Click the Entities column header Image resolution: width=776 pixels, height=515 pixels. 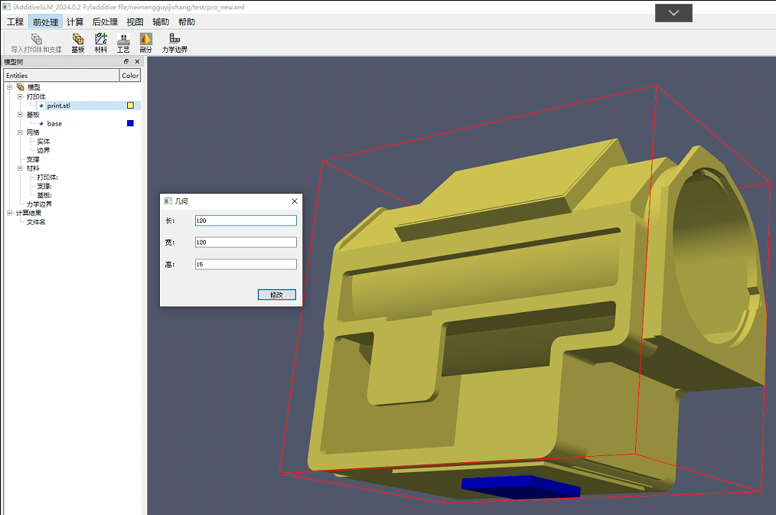point(61,75)
